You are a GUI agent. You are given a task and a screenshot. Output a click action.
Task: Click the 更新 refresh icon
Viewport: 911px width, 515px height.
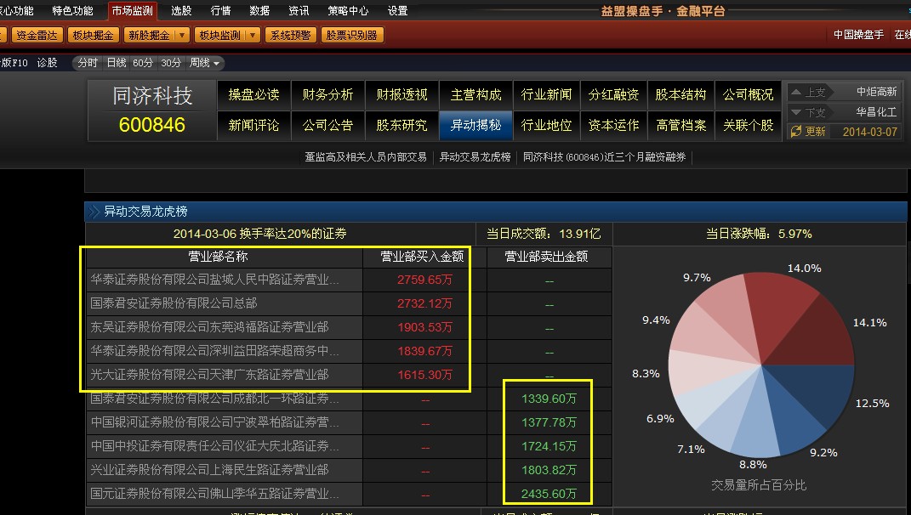[x=795, y=131]
